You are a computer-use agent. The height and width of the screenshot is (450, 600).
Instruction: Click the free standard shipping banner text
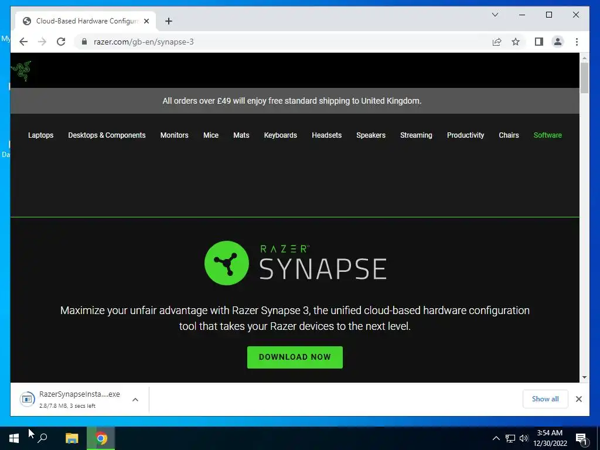tap(292, 101)
